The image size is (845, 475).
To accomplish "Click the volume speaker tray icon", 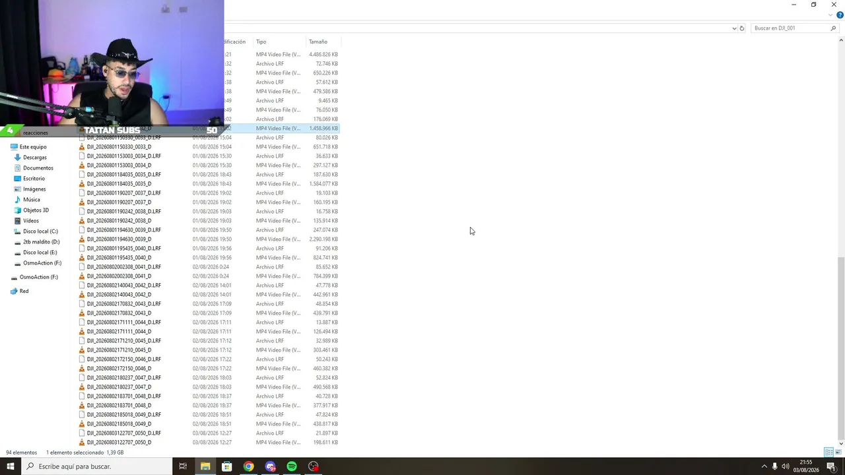I will point(786,466).
